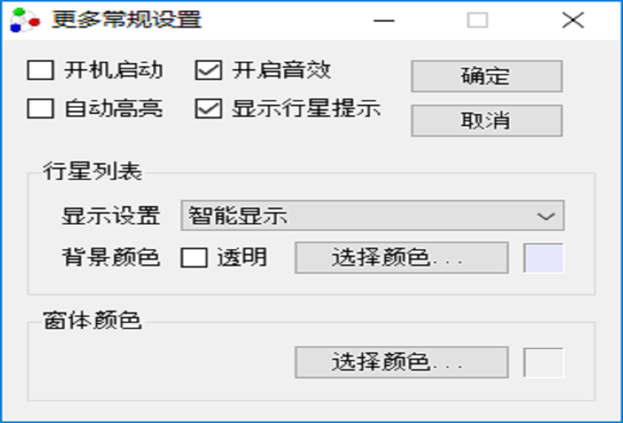Enable the 开机启动 checkbox

40,70
